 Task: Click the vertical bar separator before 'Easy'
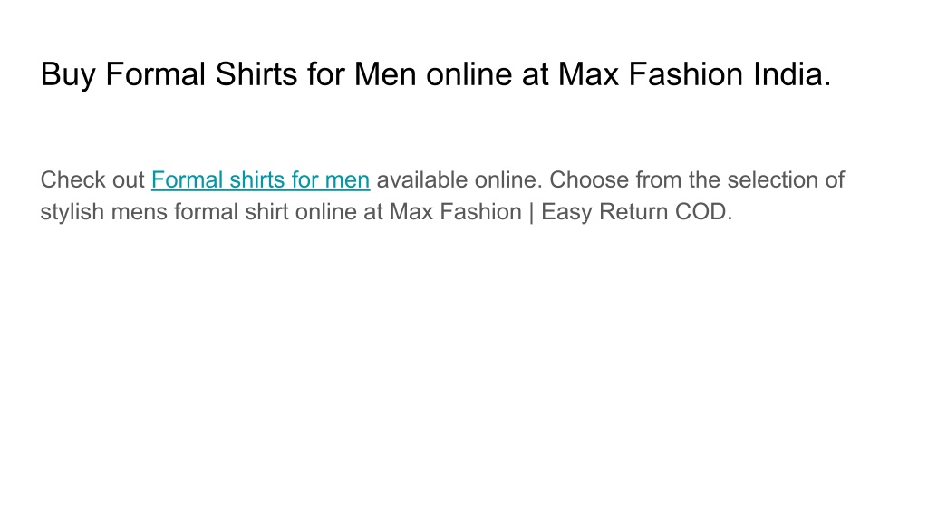point(531,212)
